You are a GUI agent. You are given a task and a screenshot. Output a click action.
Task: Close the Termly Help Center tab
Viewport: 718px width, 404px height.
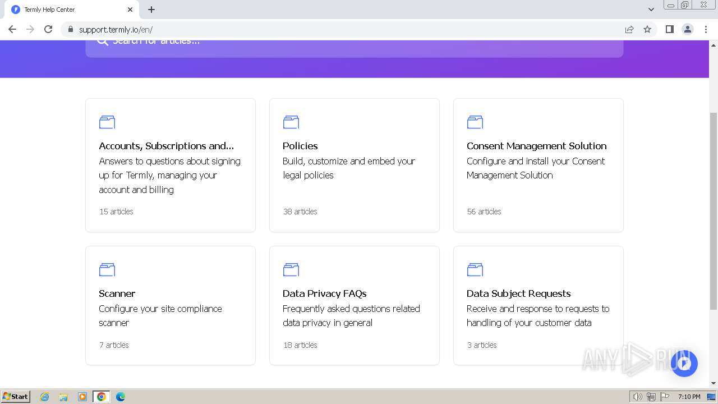point(130,10)
